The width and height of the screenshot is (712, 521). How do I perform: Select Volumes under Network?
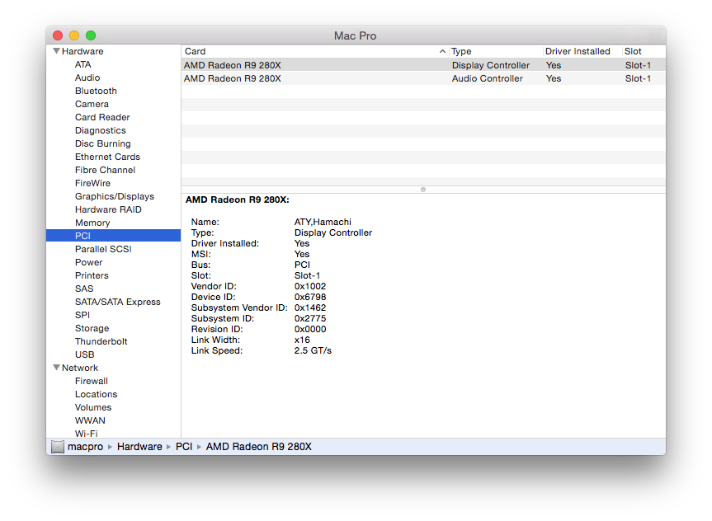[93, 407]
